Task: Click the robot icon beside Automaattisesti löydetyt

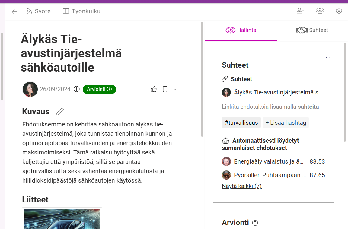Action: (x=225, y=141)
